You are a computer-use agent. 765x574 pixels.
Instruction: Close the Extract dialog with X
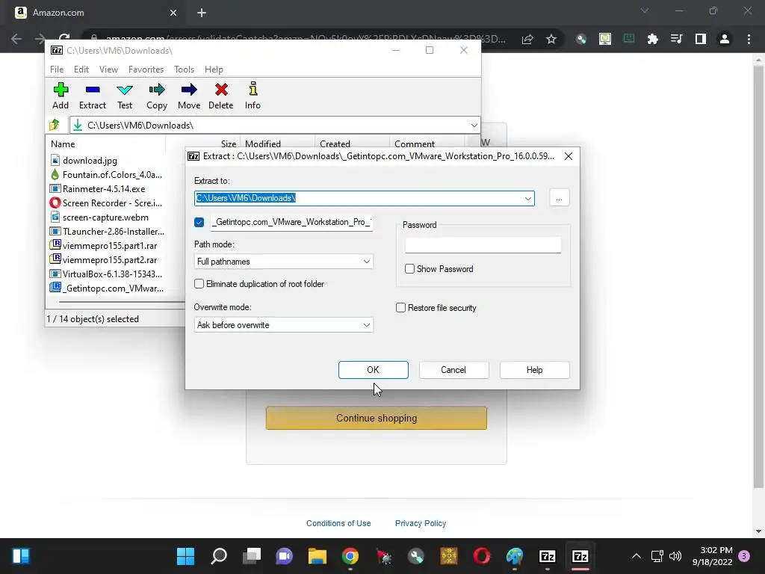pos(569,156)
